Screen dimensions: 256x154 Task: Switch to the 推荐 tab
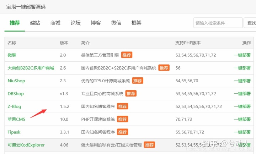(x=15, y=23)
